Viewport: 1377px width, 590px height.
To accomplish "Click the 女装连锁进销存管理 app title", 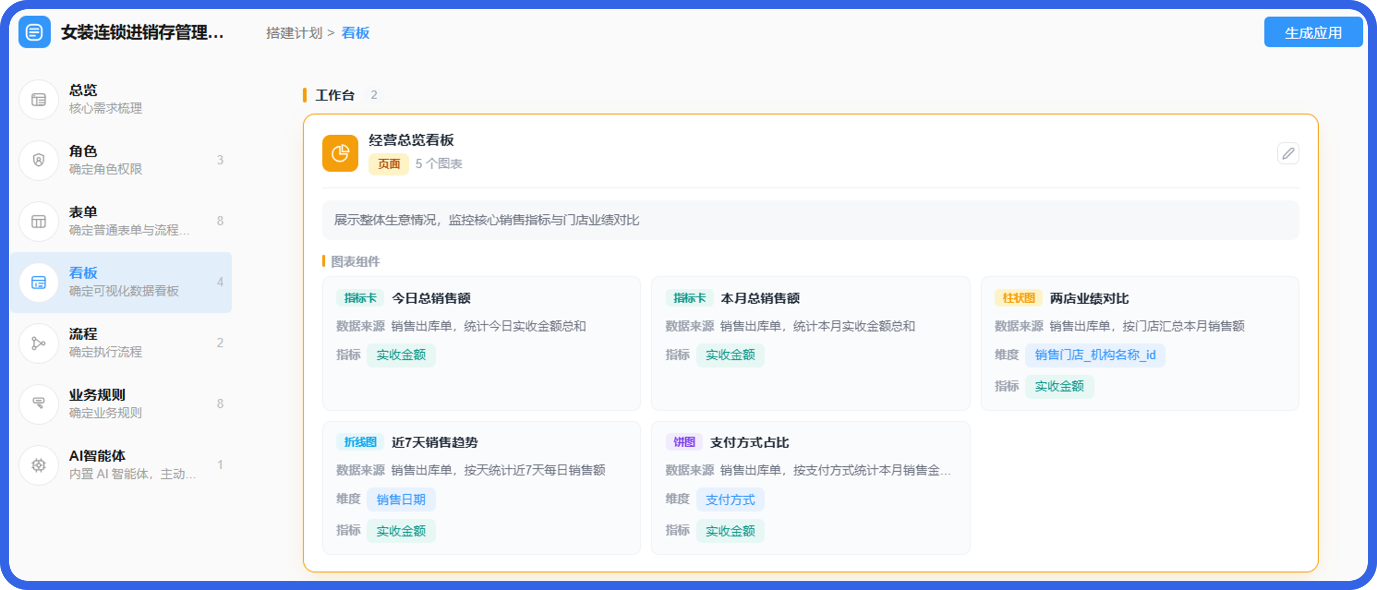I will 142,33.
